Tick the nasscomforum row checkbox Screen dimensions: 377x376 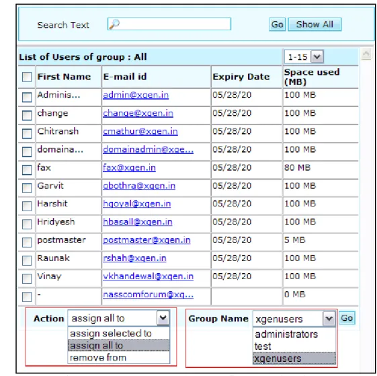27,297
